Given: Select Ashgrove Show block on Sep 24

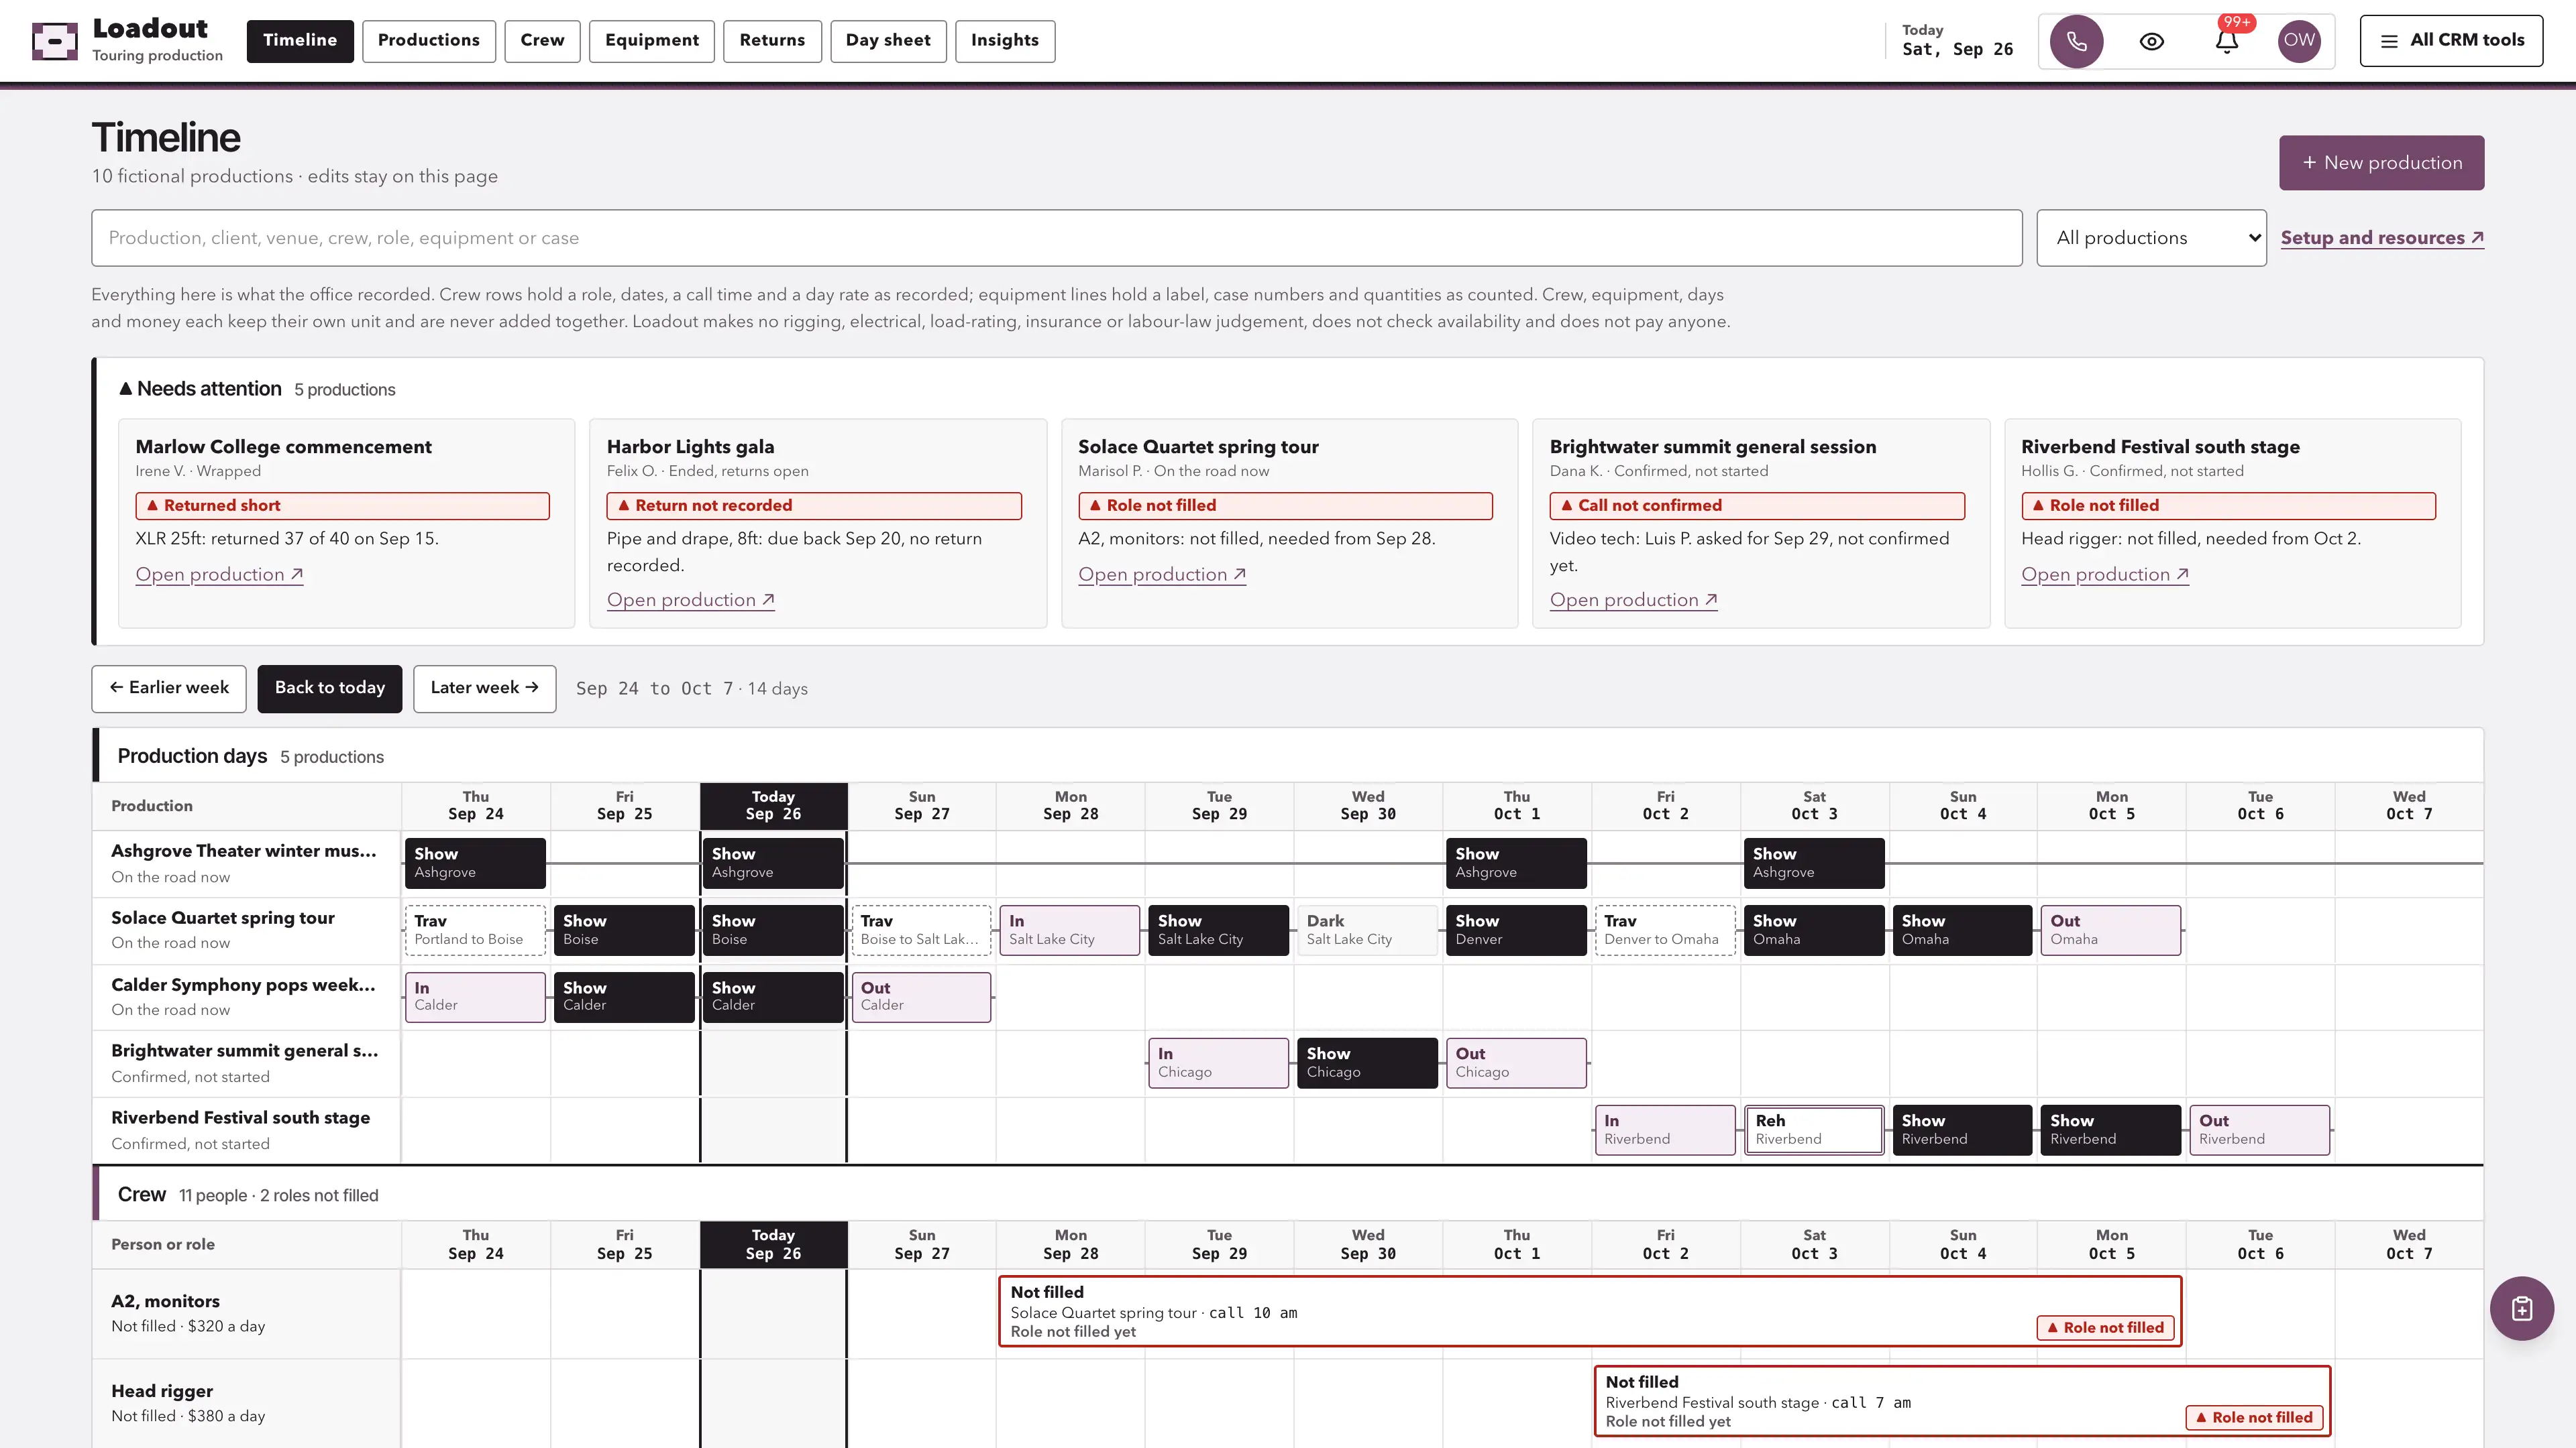Looking at the screenshot, I should click(x=475, y=863).
